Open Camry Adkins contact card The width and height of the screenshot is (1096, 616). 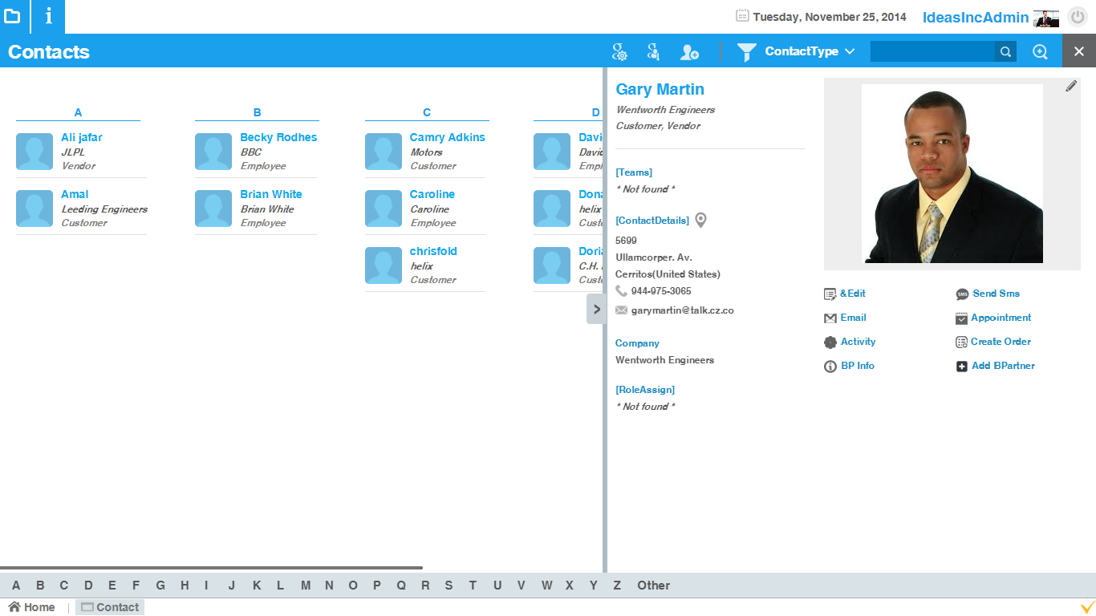(447, 137)
